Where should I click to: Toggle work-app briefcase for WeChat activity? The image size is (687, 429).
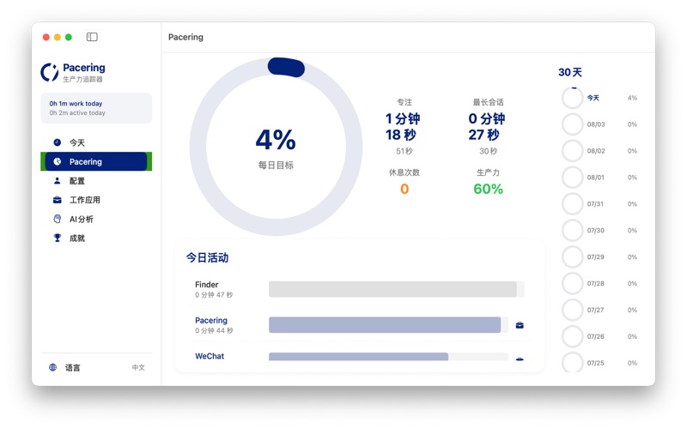(520, 359)
